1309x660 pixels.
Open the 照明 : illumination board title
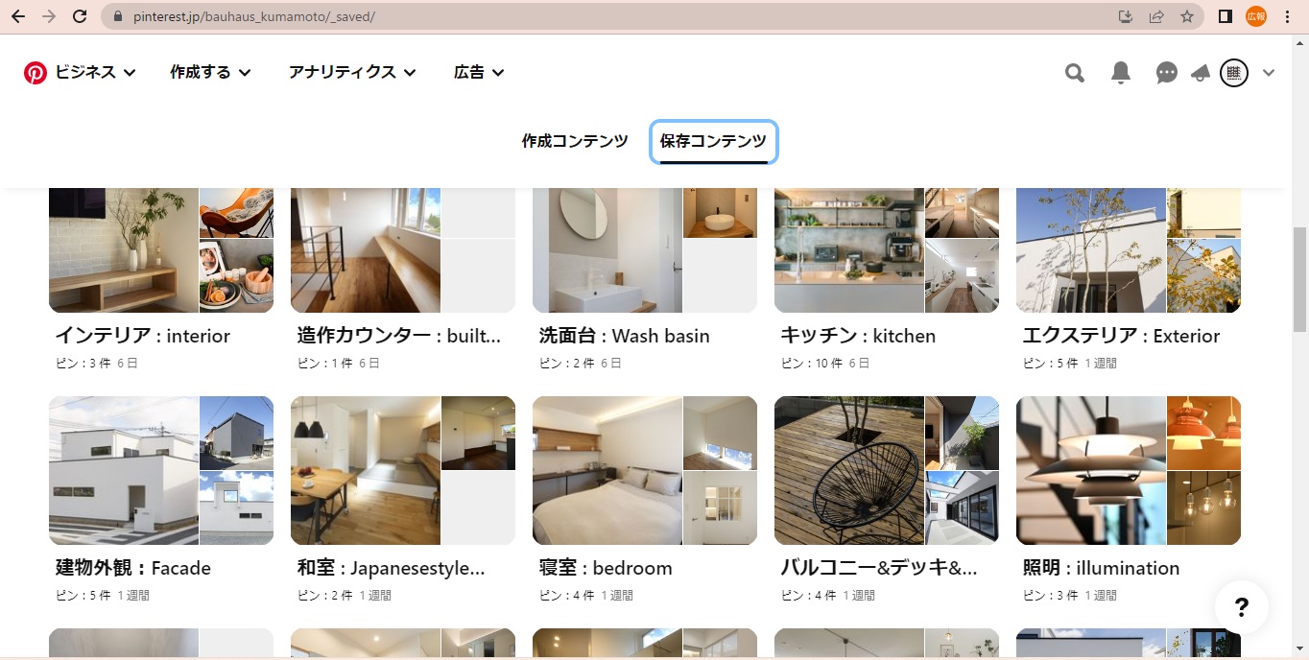[x=1101, y=568]
